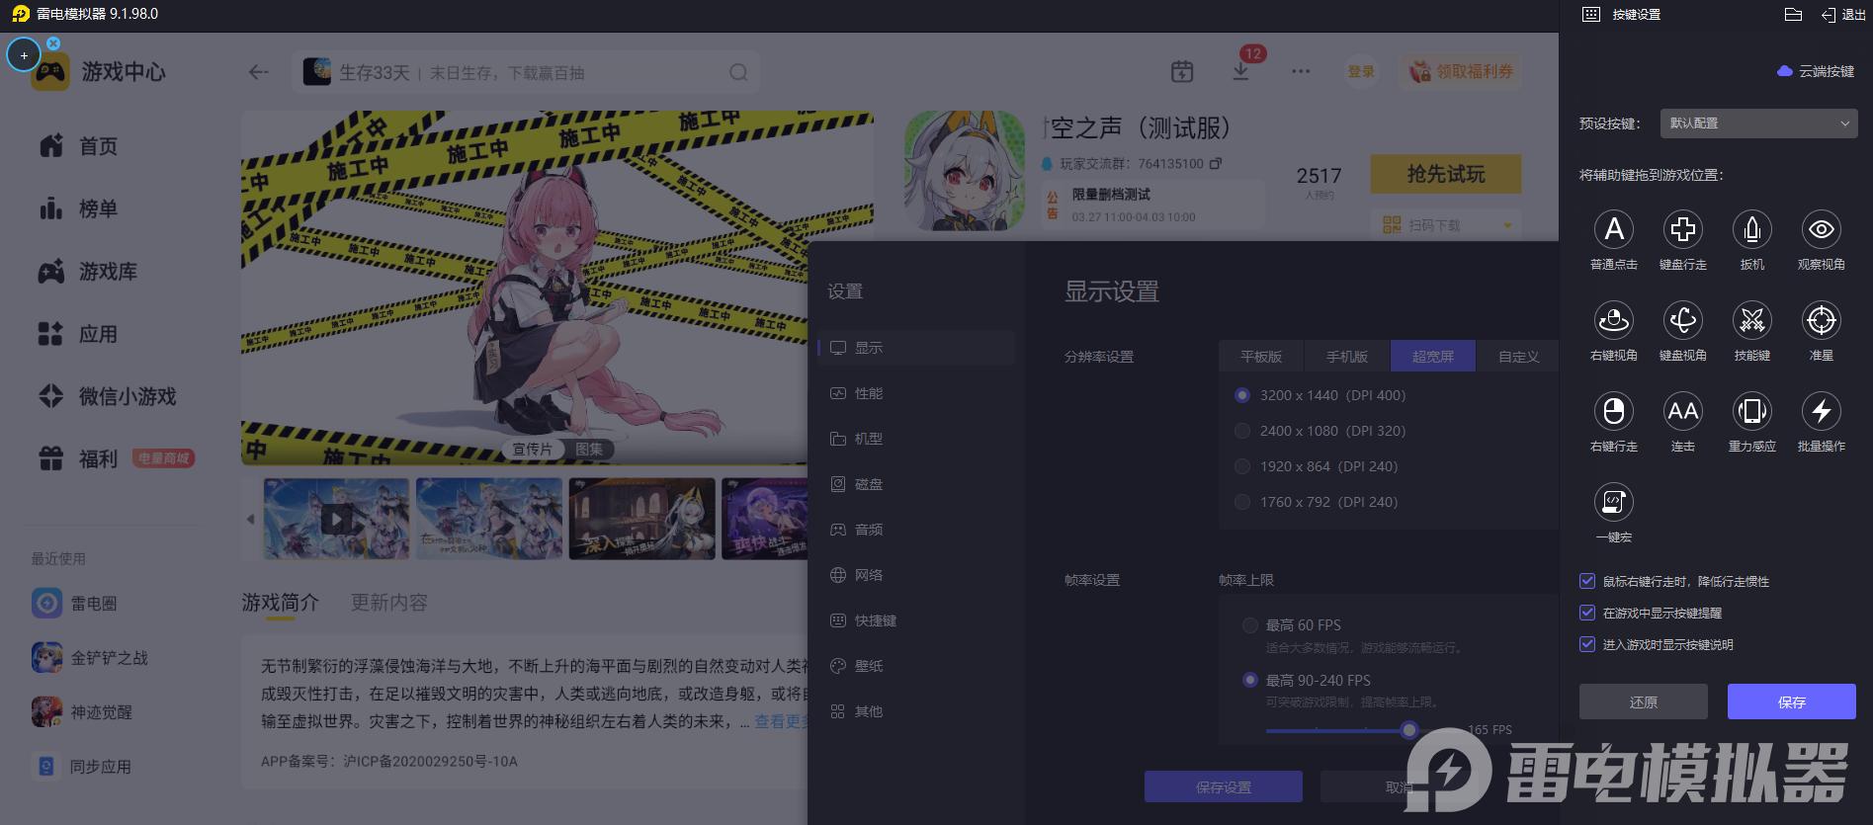1873x825 pixels.
Task: Switch to 更新内容 tab
Action: pyautogui.click(x=389, y=603)
